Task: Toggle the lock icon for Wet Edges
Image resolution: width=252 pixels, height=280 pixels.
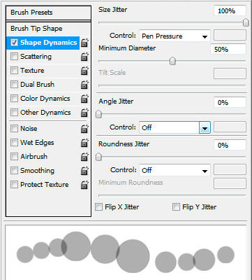Action: click(x=84, y=143)
